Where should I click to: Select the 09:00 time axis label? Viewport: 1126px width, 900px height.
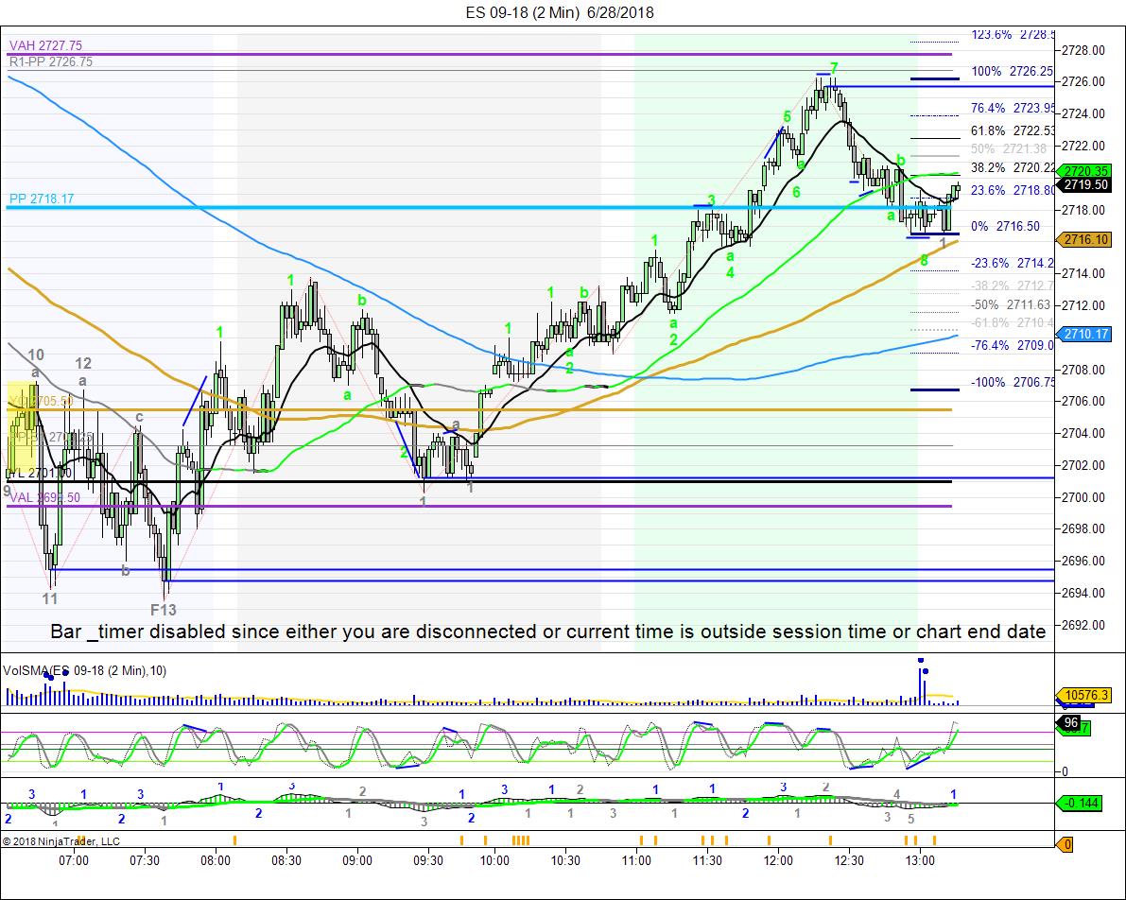[x=357, y=860]
